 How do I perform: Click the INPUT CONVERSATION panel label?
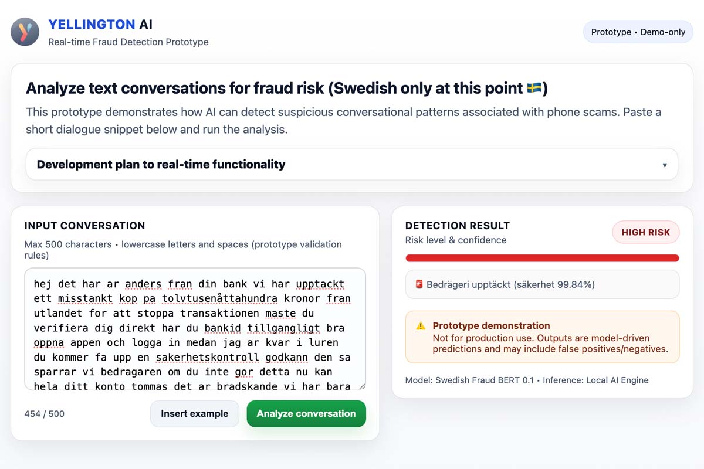click(x=85, y=226)
